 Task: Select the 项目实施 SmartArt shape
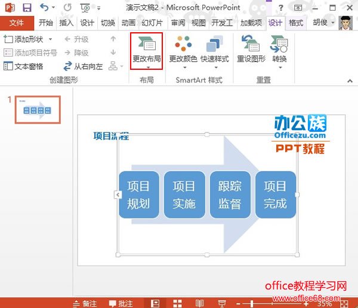[184, 195]
